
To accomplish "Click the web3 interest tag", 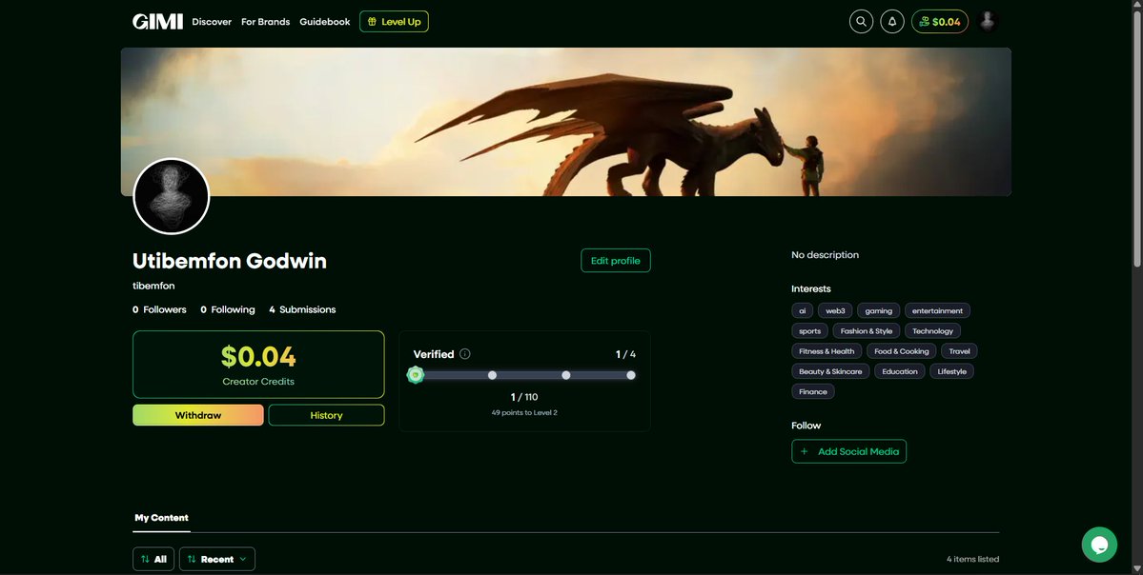I will point(835,310).
